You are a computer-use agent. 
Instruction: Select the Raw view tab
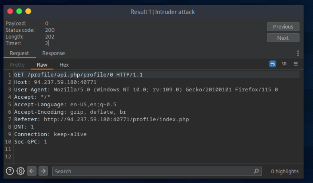(x=42, y=65)
